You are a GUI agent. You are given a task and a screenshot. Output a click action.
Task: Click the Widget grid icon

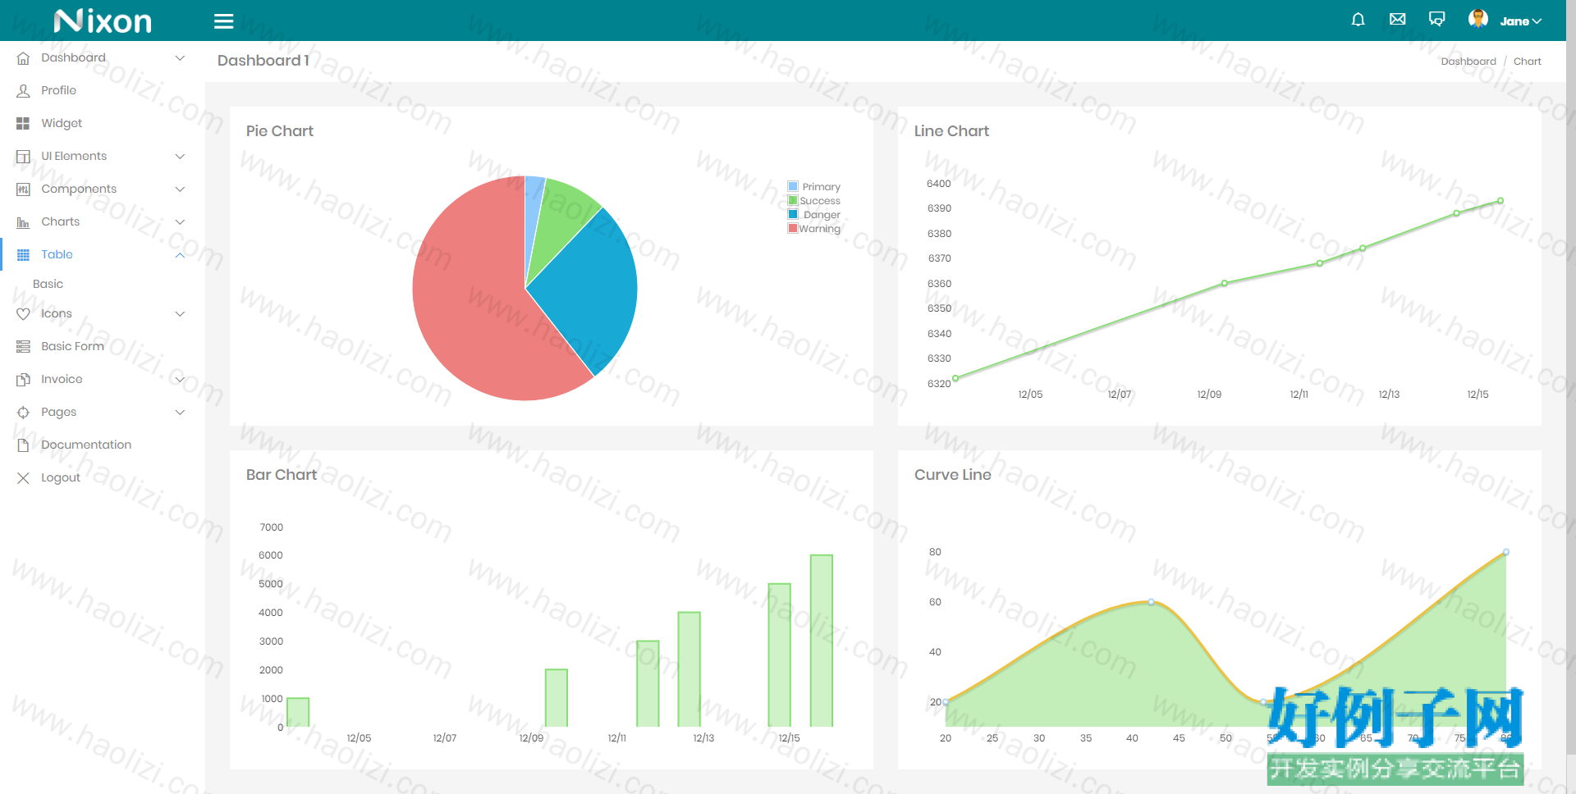[x=23, y=123]
